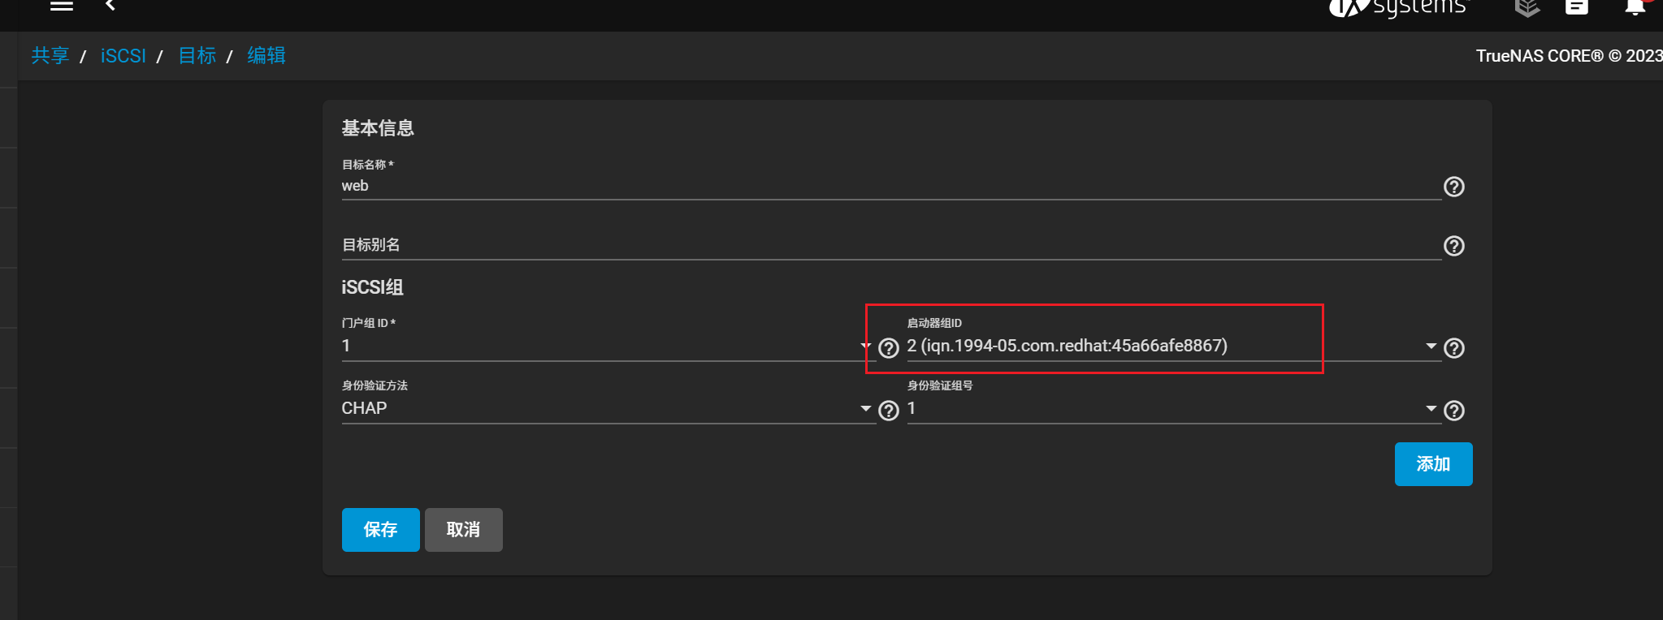1663x620 pixels.
Task: Show help for the 门户组 ID field
Action: 889,348
